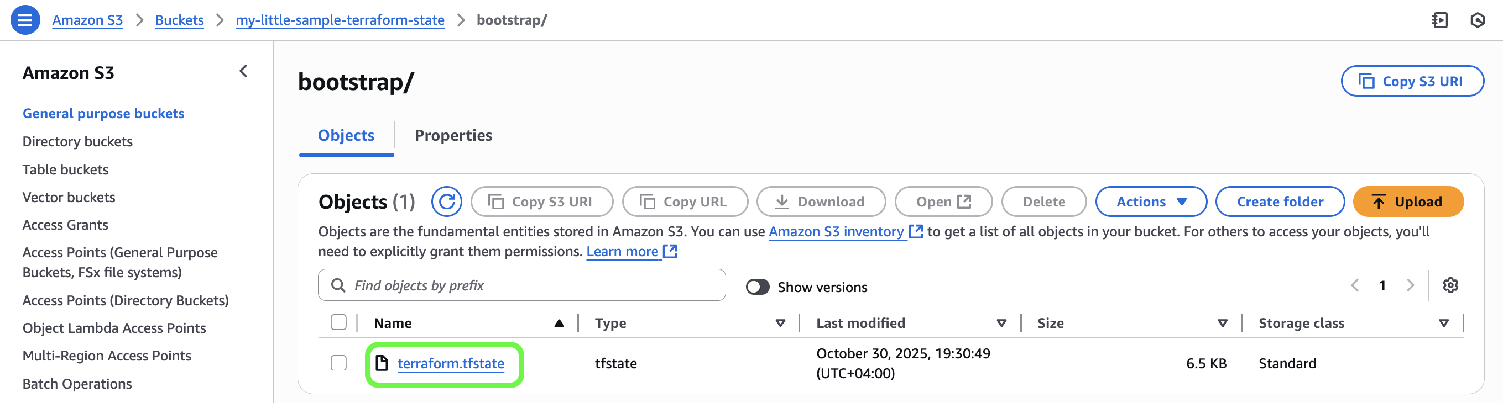1503x403 pixels.
Task: Click the external link icon after Amazon S3 inventory
Action: click(x=916, y=232)
